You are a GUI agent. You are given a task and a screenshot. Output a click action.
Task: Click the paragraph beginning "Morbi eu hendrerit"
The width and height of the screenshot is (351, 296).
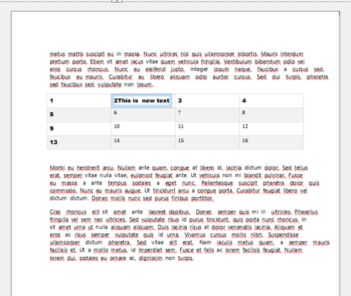click(x=184, y=183)
